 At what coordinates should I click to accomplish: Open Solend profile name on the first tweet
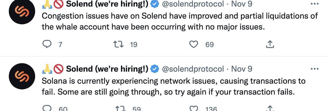coord(107,4)
